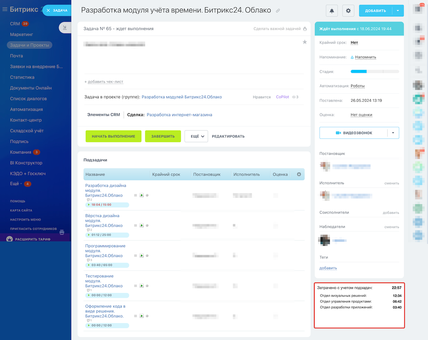Click РЕДАКТИРОВАТЬ to edit the task
This screenshot has width=428, height=340.
(228, 136)
